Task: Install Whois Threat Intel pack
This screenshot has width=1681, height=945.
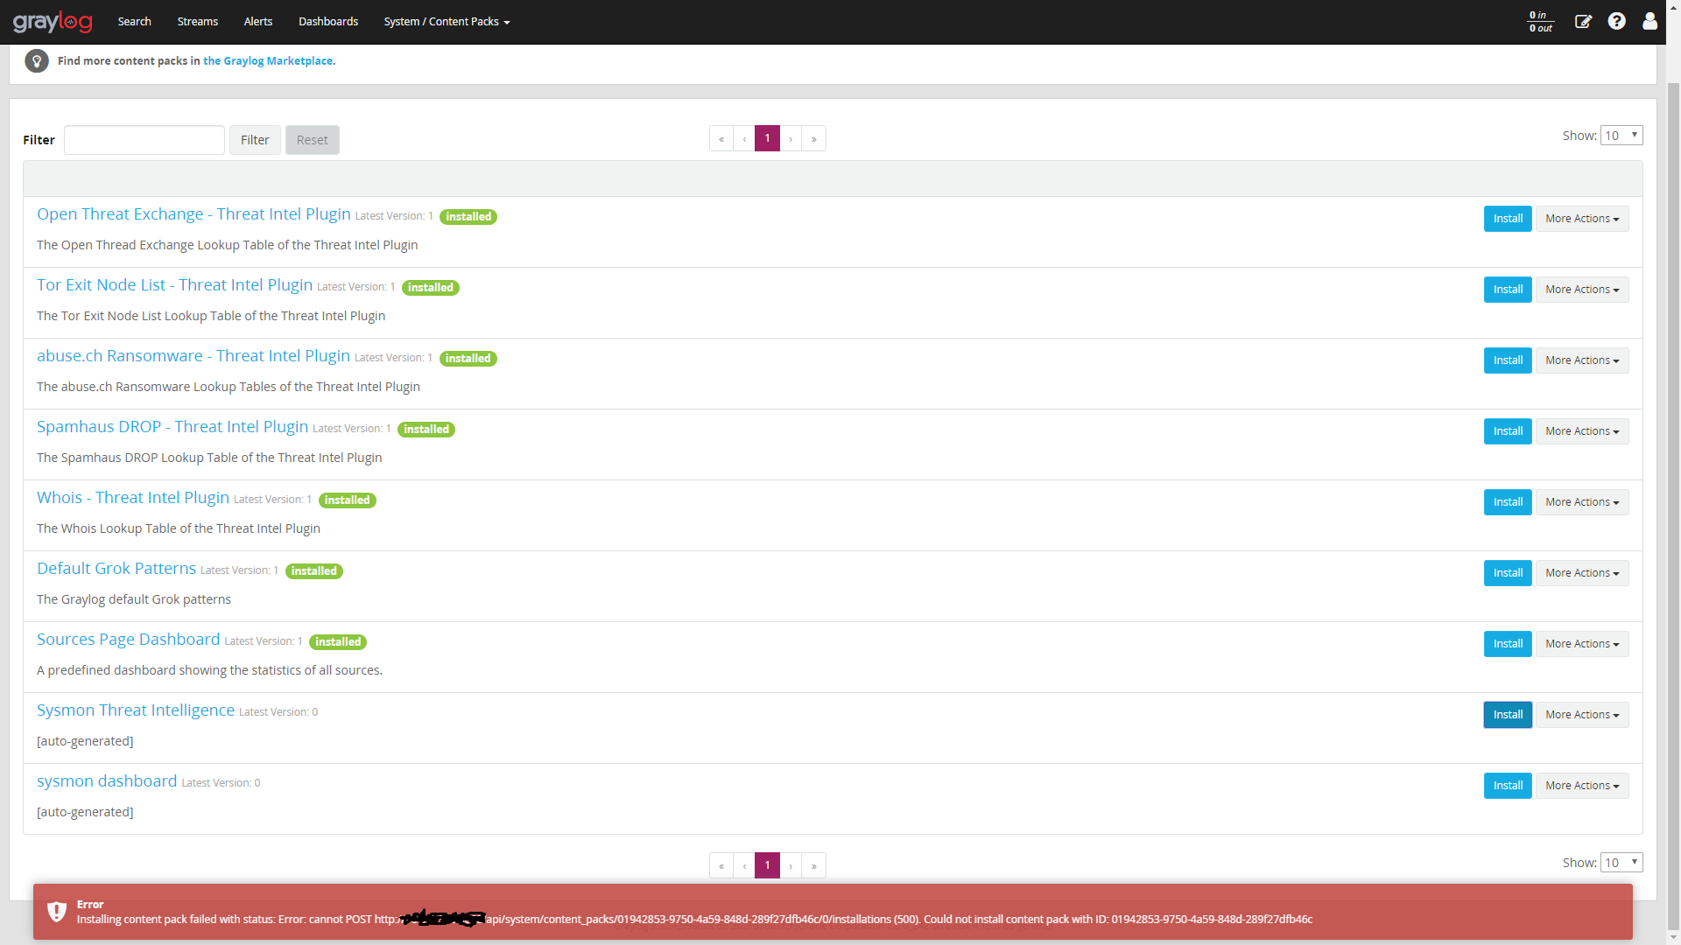Action: 1508,502
